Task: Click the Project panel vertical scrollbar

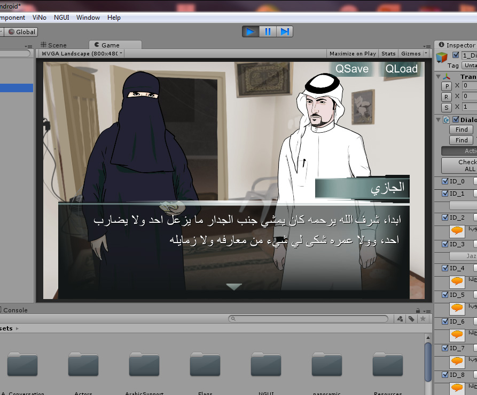Action: [x=428, y=362]
